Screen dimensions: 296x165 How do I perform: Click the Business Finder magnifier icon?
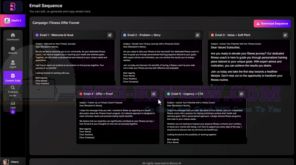tap(13, 88)
